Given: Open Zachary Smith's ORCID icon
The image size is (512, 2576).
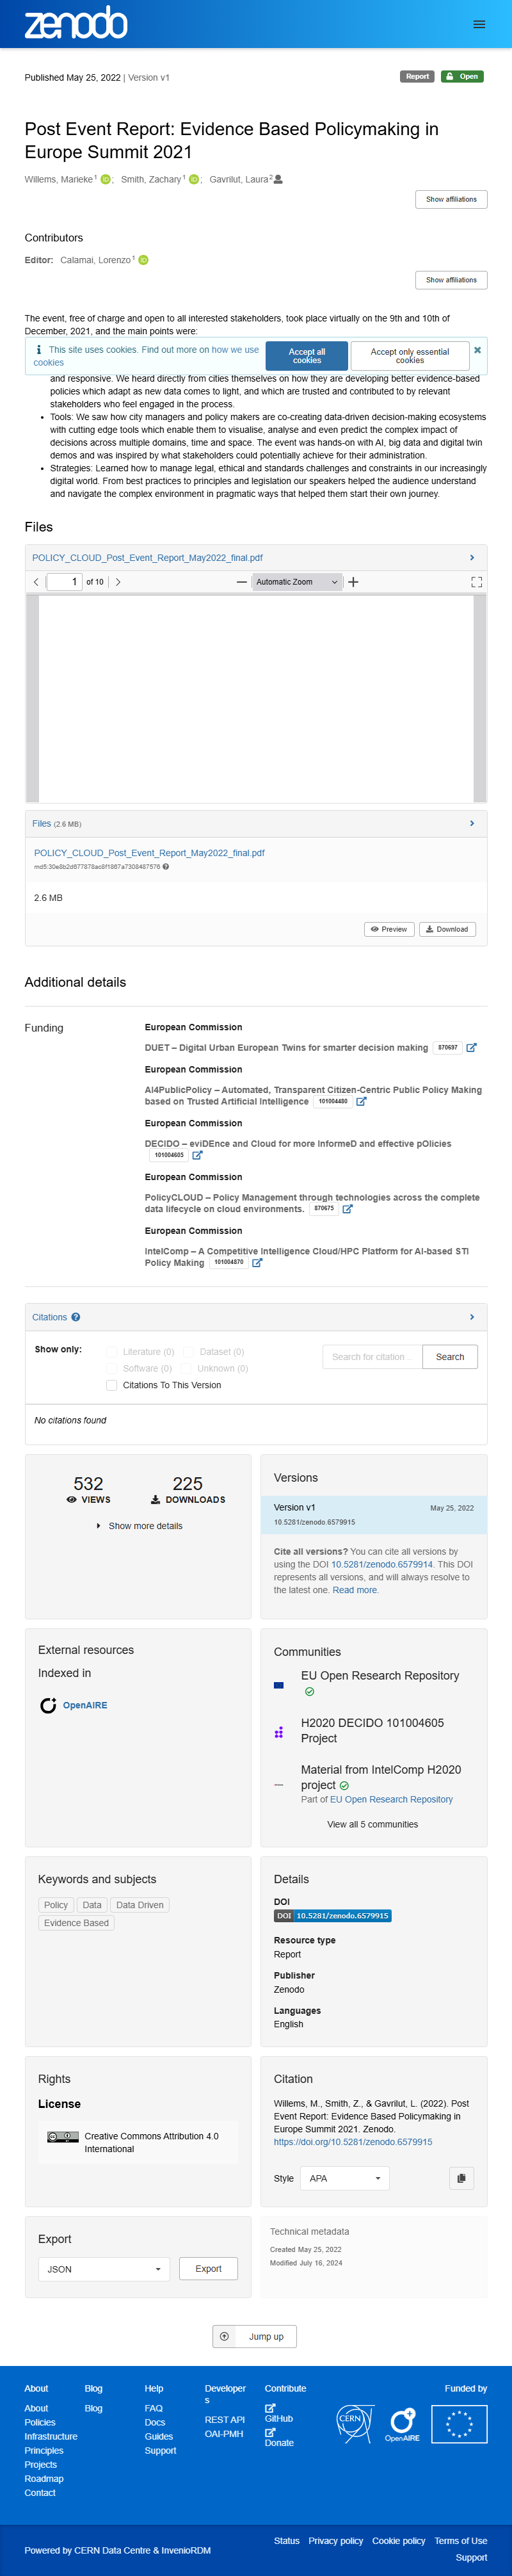Looking at the screenshot, I should pyautogui.click(x=194, y=179).
